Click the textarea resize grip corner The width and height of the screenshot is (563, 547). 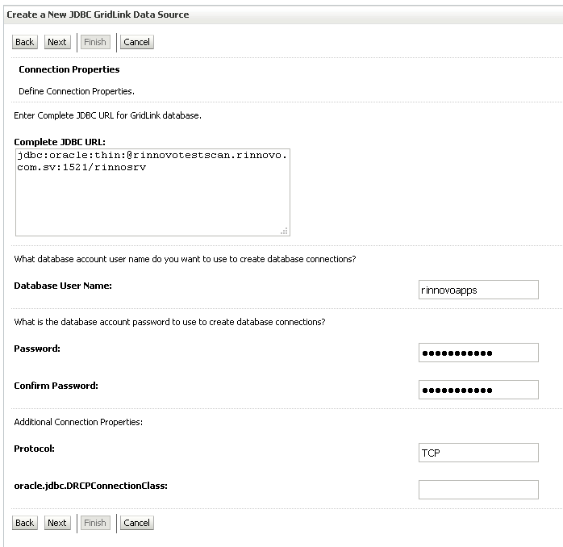[285, 231]
